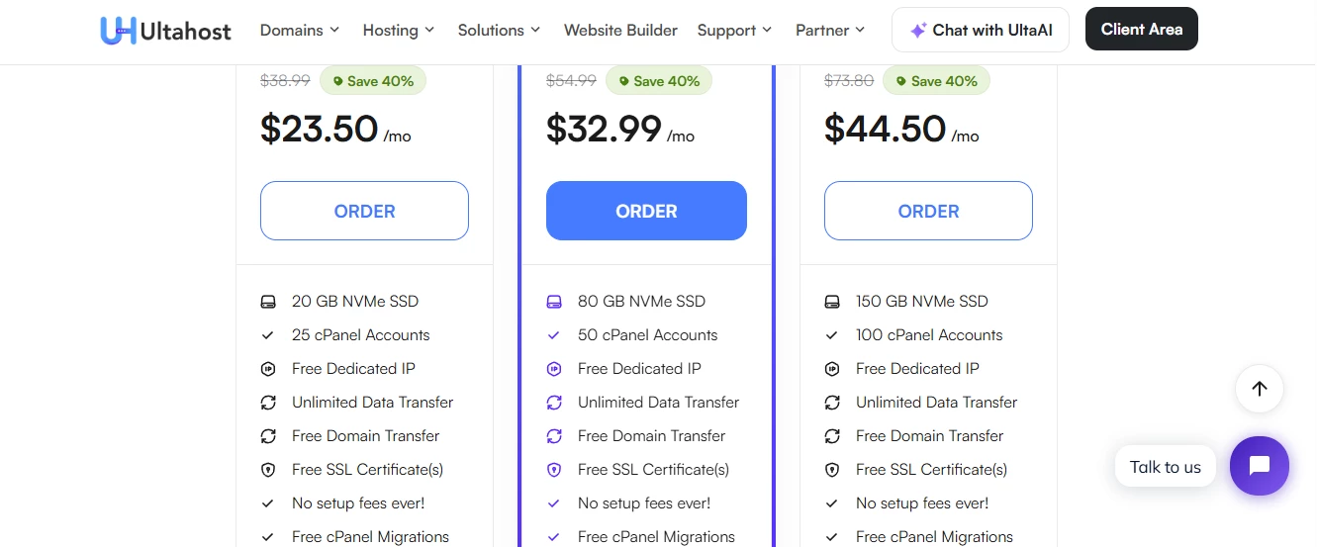Click the Ultahost logo icon

(118, 30)
